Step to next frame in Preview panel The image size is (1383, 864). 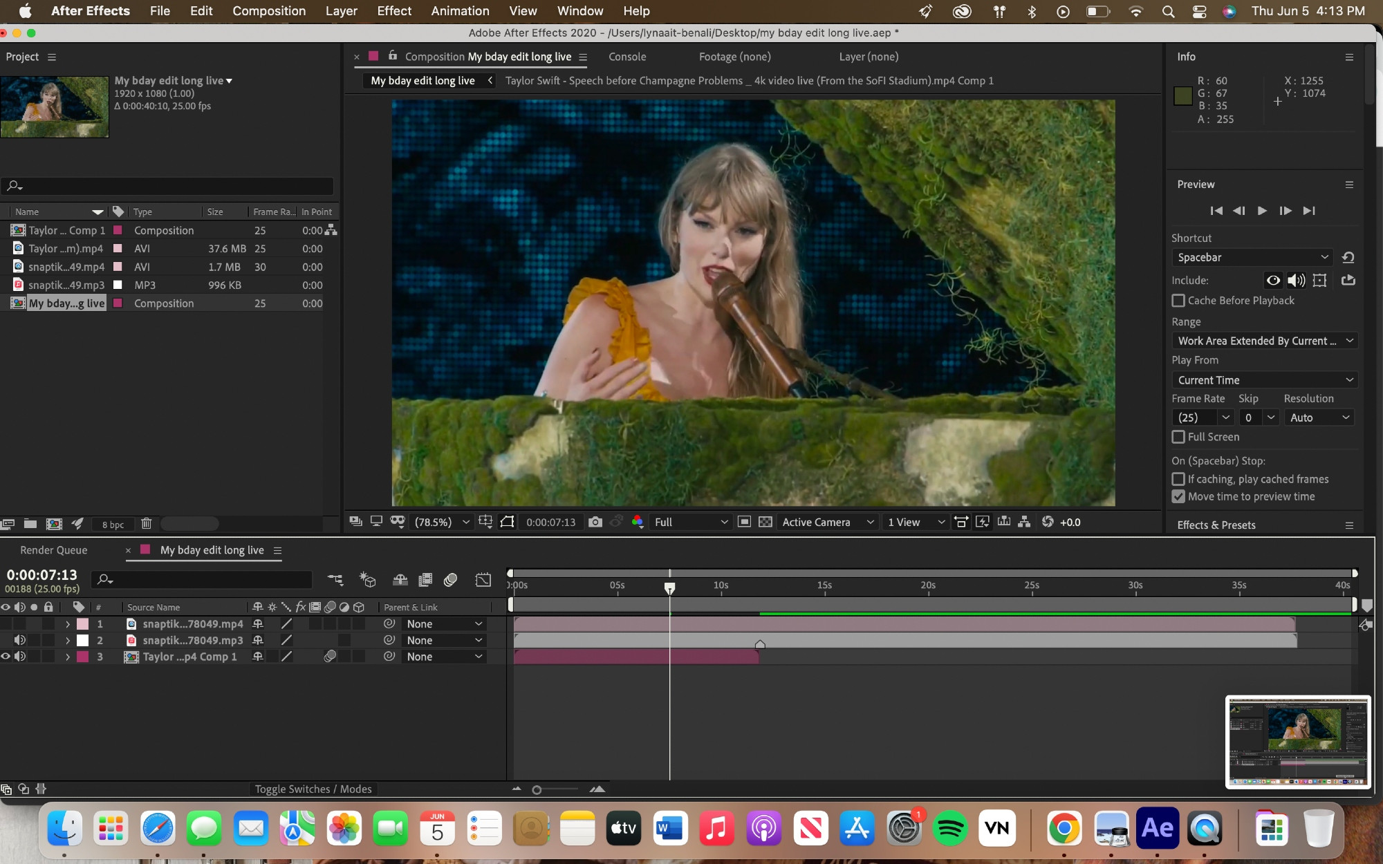tap(1285, 211)
